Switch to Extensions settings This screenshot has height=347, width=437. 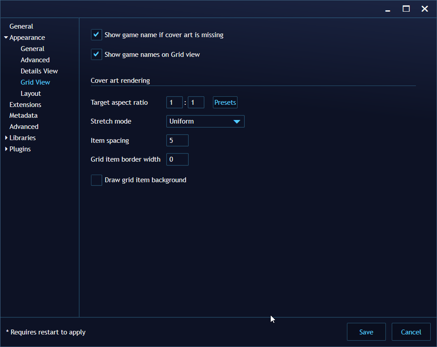pos(25,104)
